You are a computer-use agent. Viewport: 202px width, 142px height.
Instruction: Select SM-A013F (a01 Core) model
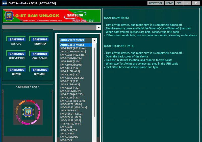(76, 101)
